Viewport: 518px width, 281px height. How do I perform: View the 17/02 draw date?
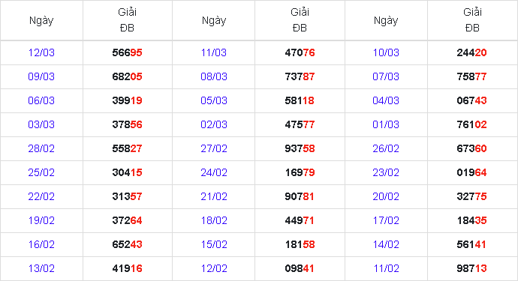tap(386, 220)
